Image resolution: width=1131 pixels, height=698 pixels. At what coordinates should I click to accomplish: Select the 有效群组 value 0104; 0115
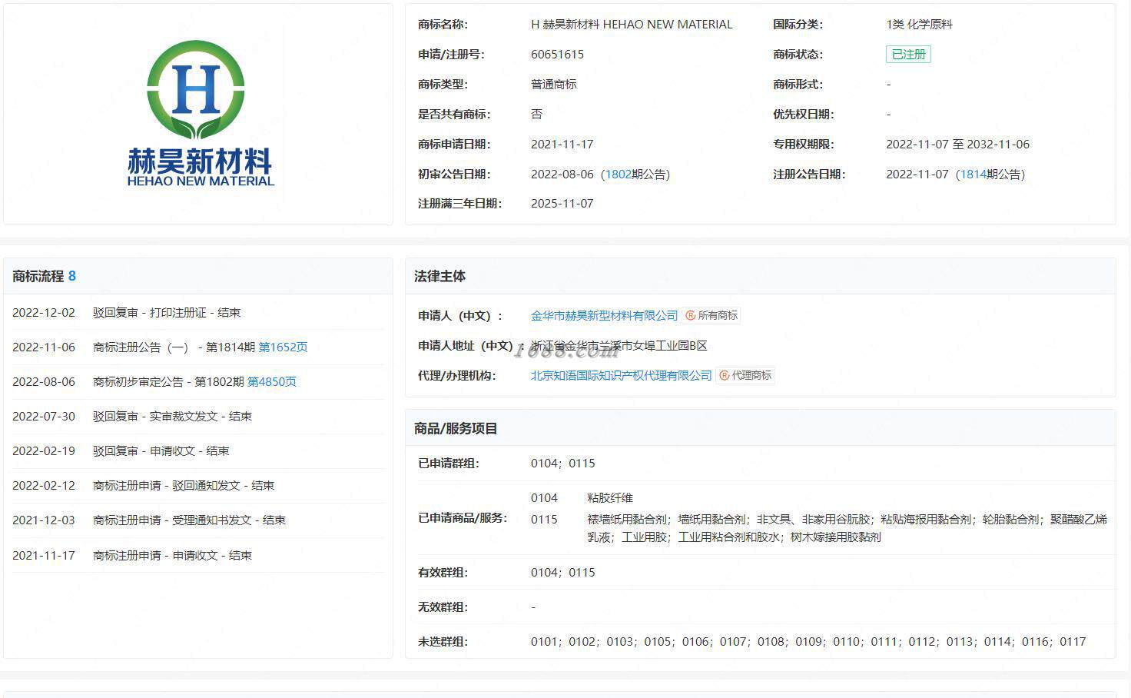pyautogui.click(x=562, y=573)
